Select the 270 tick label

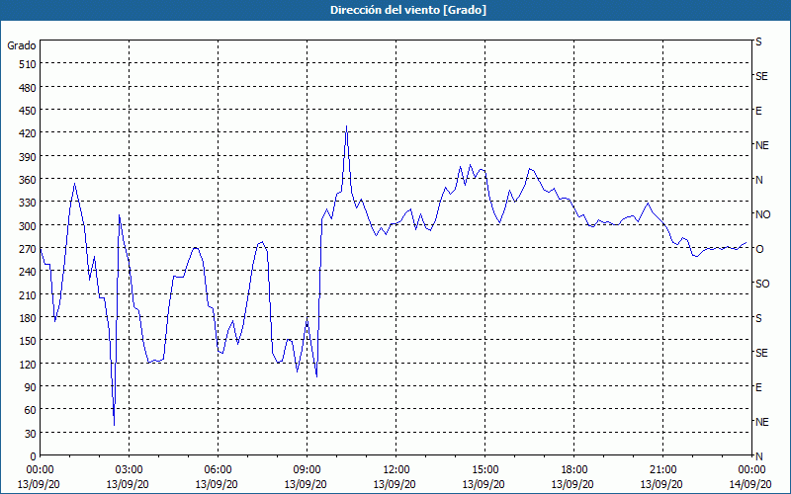(28, 249)
